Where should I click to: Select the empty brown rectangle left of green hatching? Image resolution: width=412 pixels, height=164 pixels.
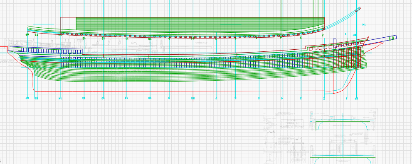tap(68, 25)
